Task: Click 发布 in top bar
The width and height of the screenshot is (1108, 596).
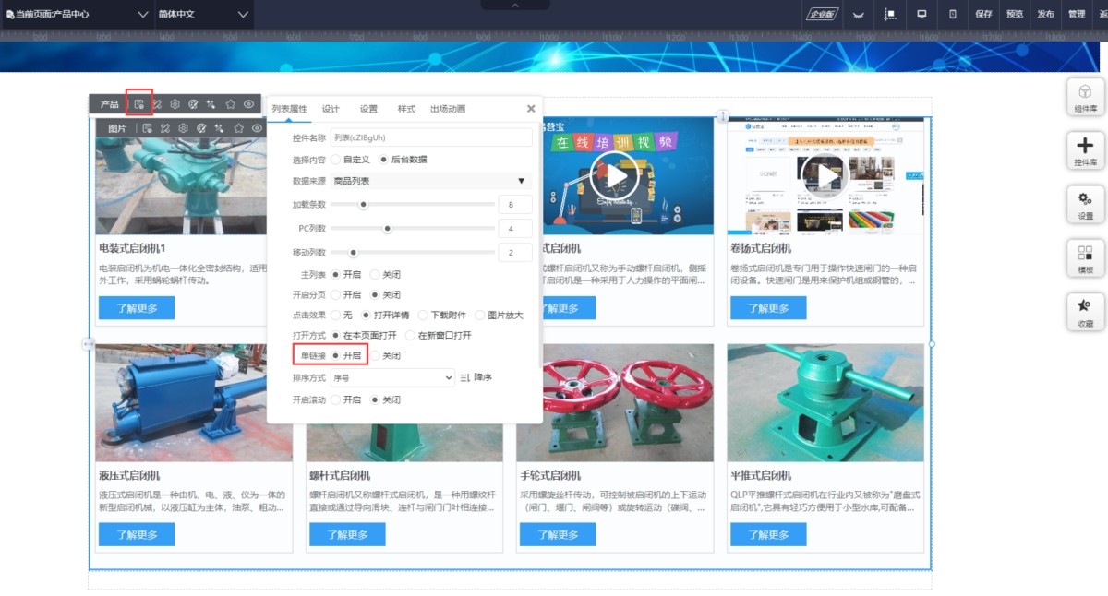Action: pos(1045,14)
